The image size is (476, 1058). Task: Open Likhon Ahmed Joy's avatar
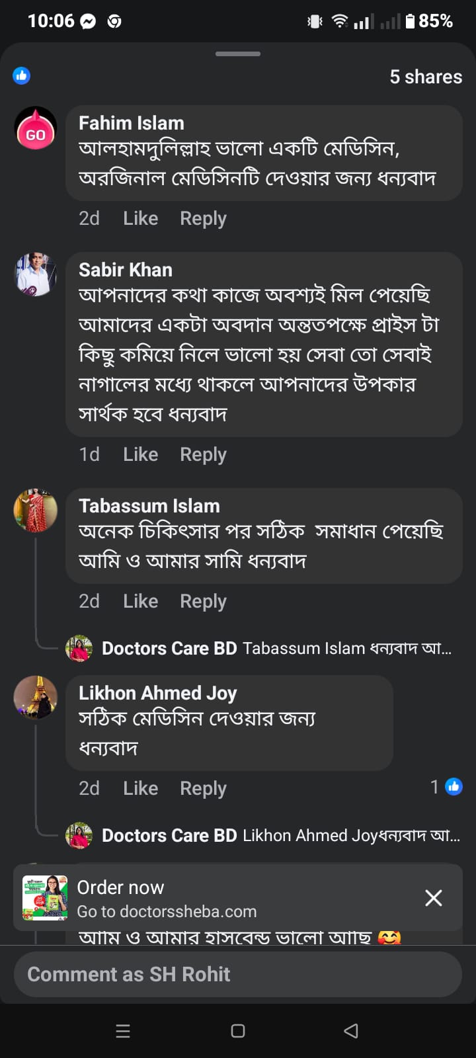[x=36, y=697]
